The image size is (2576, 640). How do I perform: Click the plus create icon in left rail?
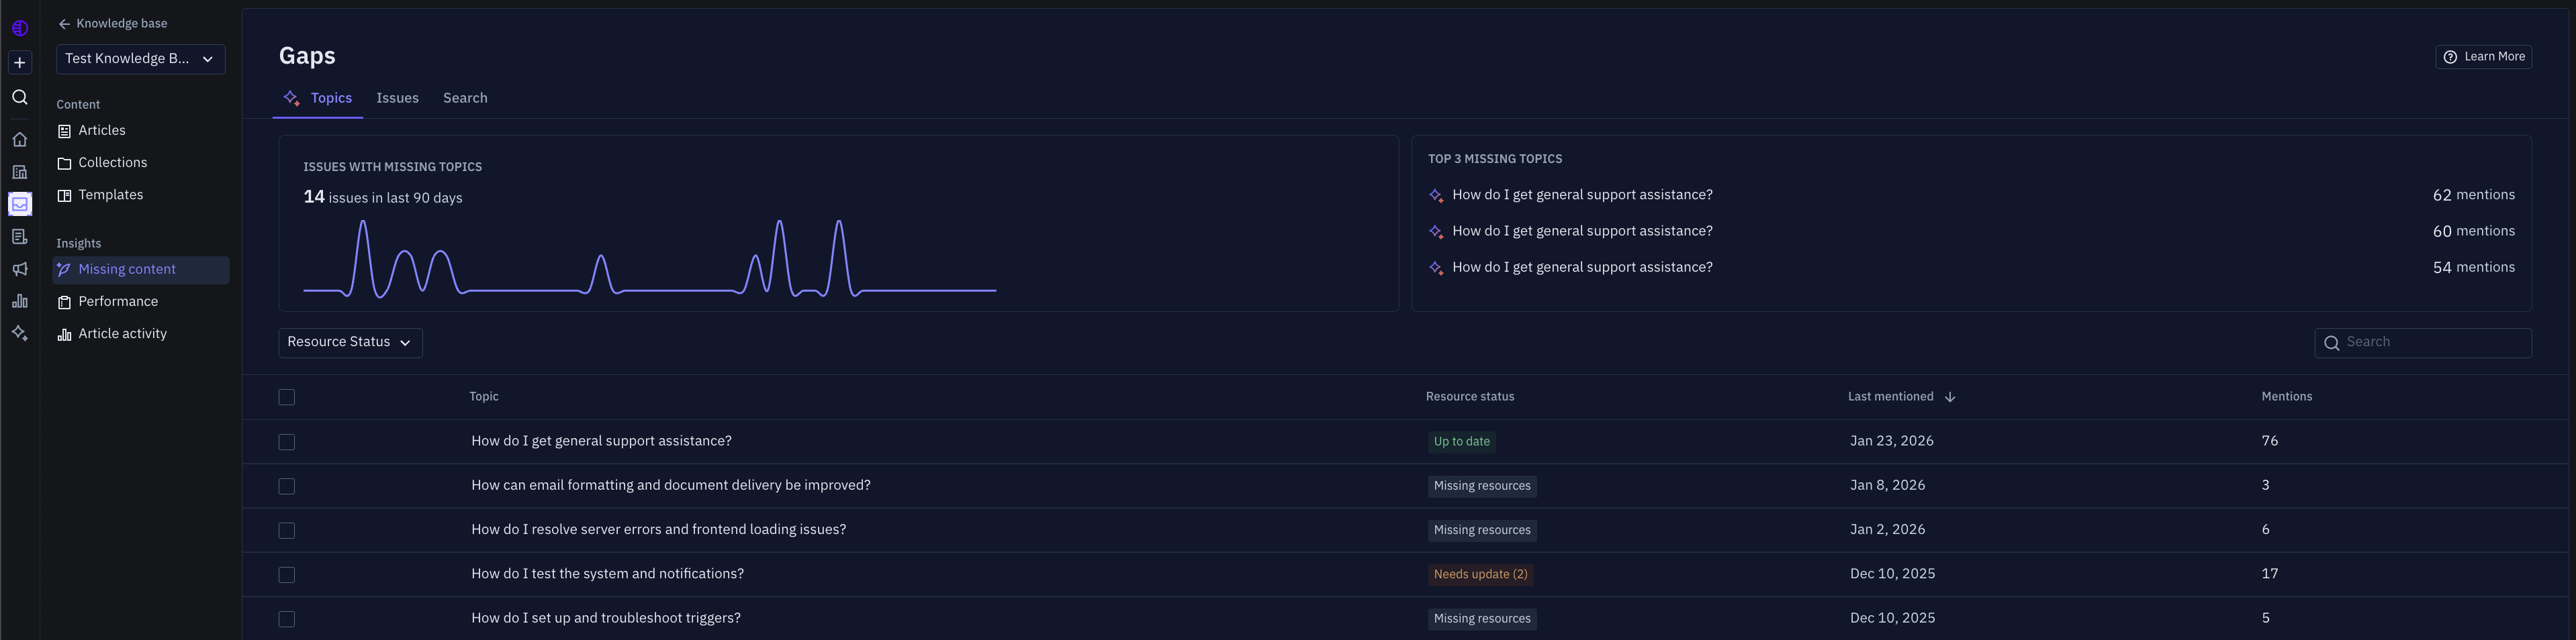[x=19, y=63]
